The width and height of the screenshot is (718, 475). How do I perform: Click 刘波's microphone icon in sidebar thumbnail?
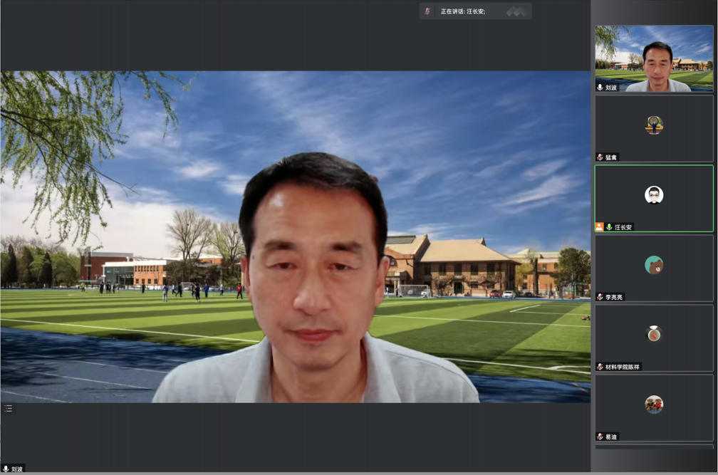600,88
